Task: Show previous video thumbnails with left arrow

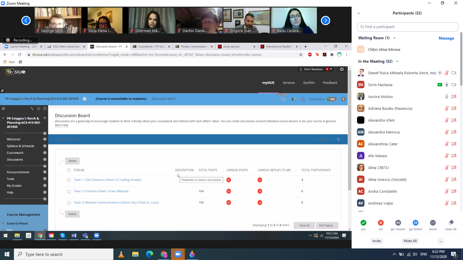Action: (26, 21)
